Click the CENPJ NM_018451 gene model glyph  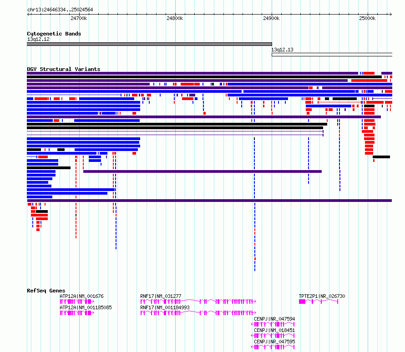(273, 336)
